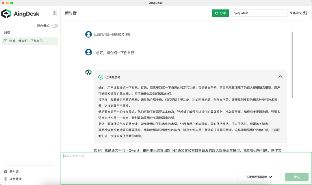Image resolution: width=312 pixels, height=185 pixels.
Task: Click the user message 您好，请介绍一下你自己
Action: tap(115, 53)
